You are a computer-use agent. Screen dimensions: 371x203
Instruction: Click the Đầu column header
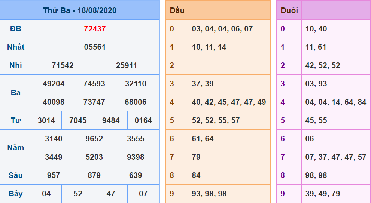pyautogui.click(x=177, y=10)
